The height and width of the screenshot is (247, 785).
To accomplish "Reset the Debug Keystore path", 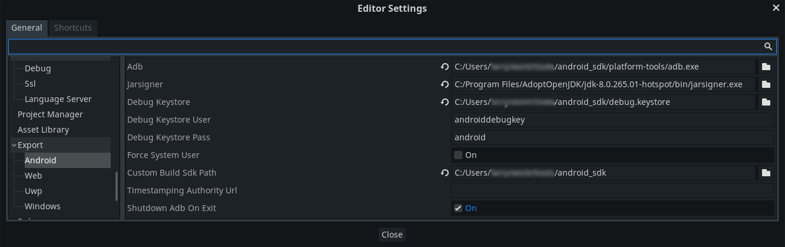I will click(x=445, y=102).
